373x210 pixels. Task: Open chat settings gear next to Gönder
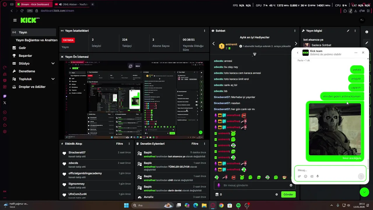[x=277, y=195]
